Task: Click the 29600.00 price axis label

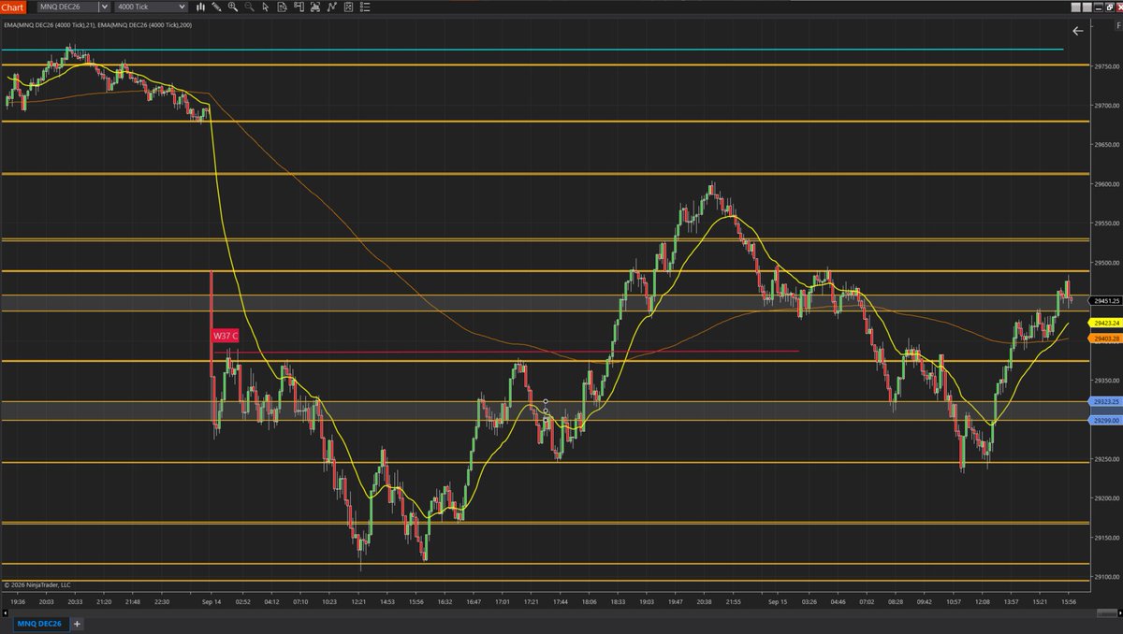Action: (x=1106, y=184)
